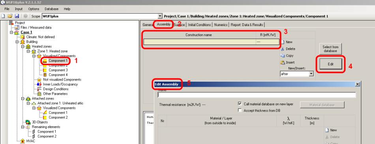Select Climate: Not defined sun icon
The image size is (375, 144).
click(22, 37)
